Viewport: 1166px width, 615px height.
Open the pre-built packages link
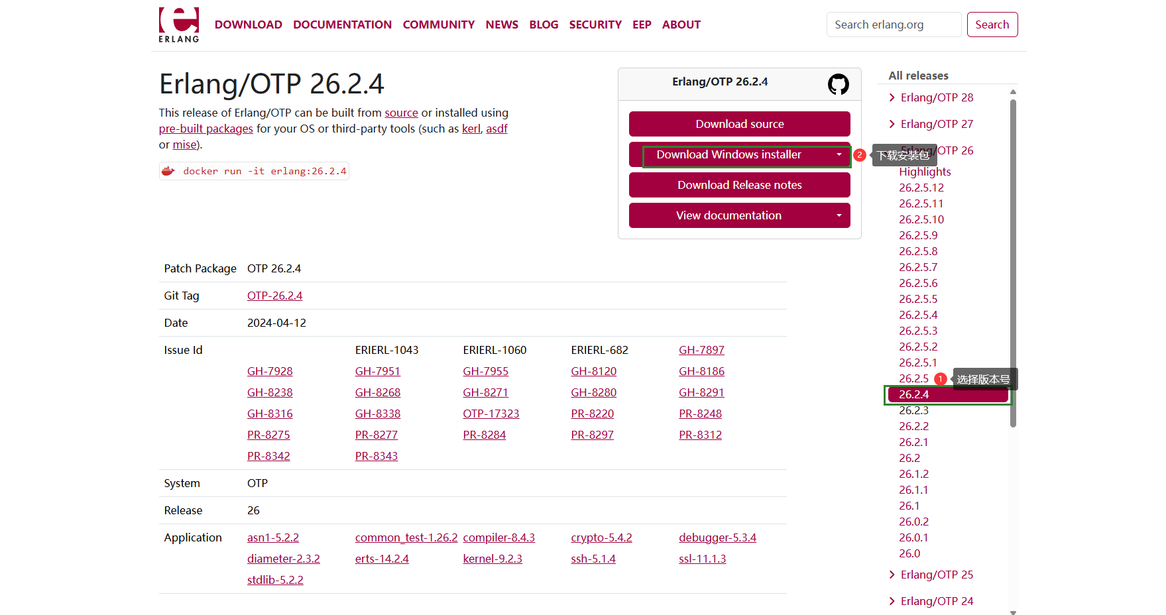coord(206,129)
